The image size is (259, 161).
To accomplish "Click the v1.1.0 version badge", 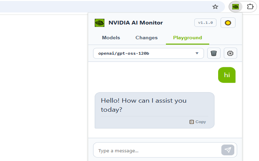I will 205,23.
